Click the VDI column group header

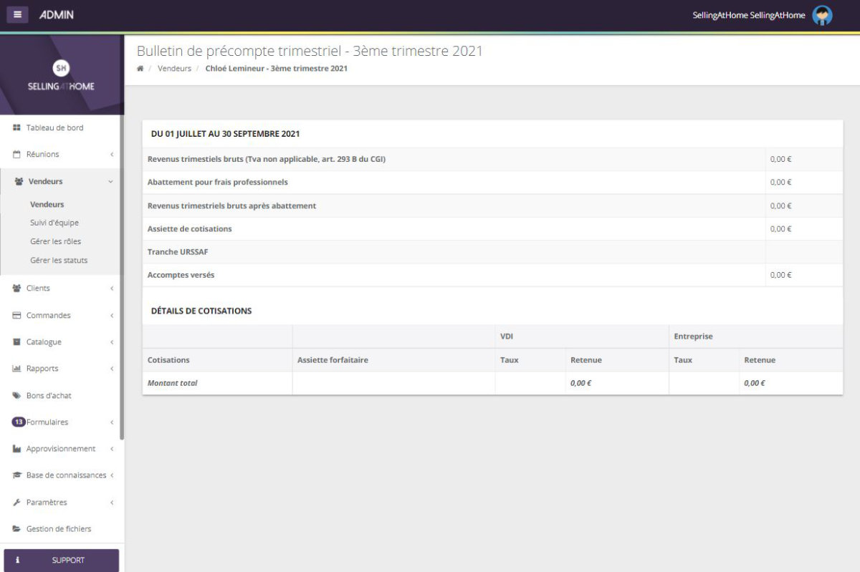506,336
